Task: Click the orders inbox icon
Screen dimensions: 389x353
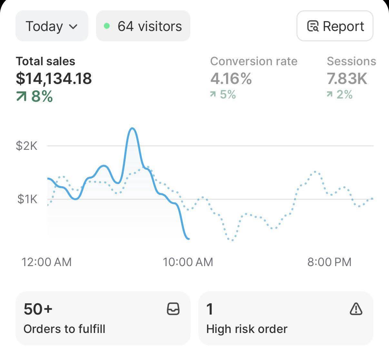Action: 173,309
